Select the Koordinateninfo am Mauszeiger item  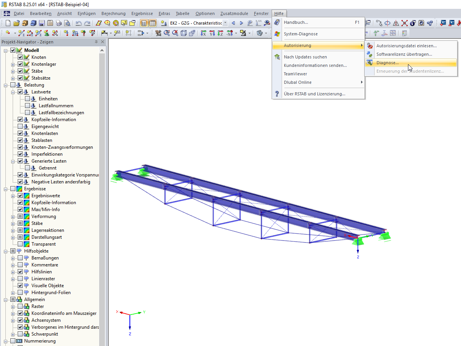coord(64,313)
